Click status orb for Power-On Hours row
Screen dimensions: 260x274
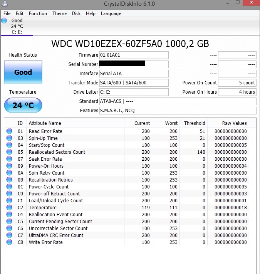tap(9, 166)
